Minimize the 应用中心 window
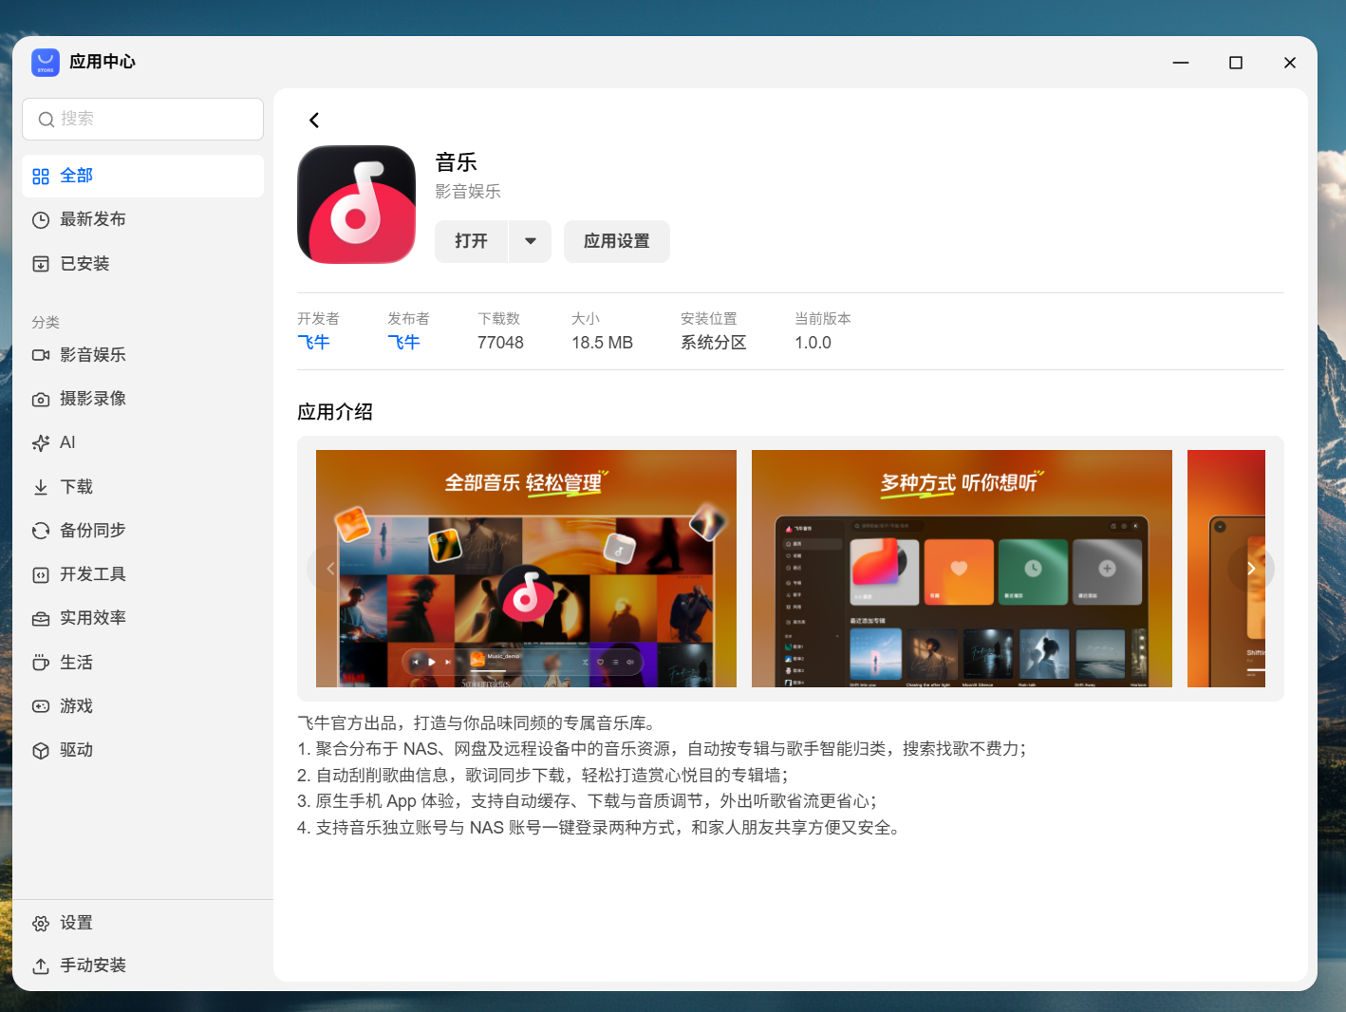This screenshot has width=1346, height=1012. tap(1181, 63)
